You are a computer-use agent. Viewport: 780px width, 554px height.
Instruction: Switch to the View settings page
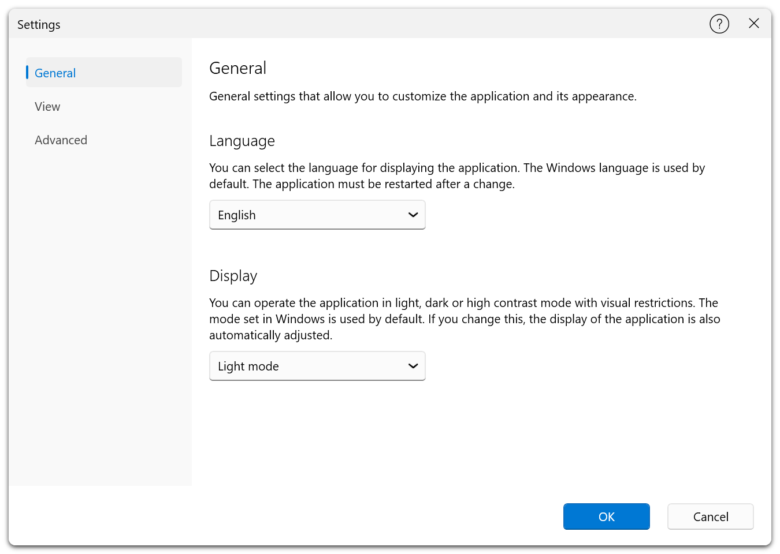104,106
